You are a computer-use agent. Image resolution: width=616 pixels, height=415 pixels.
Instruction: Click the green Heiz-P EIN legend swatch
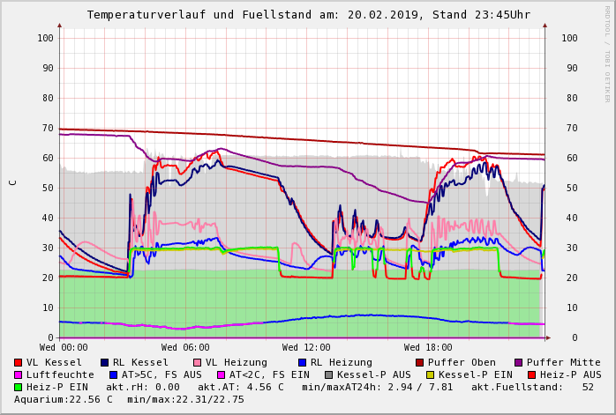coord(19,387)
